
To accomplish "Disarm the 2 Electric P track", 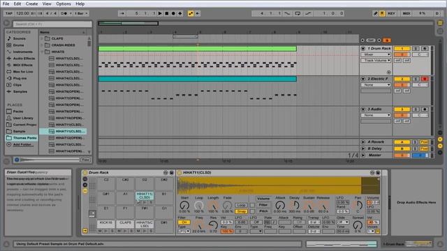I will click(x=425, y=79).
